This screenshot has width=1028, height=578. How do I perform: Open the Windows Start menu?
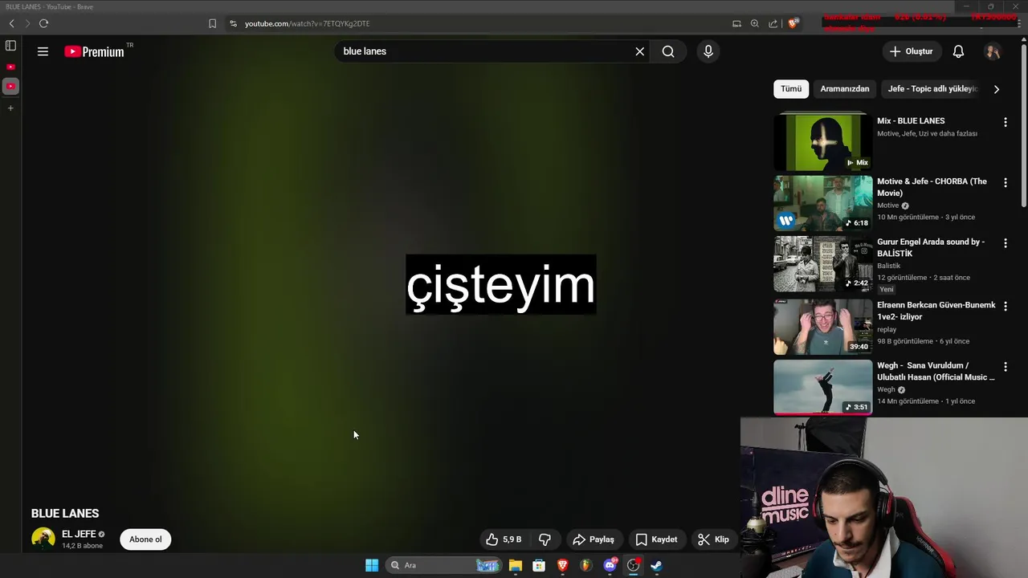click(372, 565)
